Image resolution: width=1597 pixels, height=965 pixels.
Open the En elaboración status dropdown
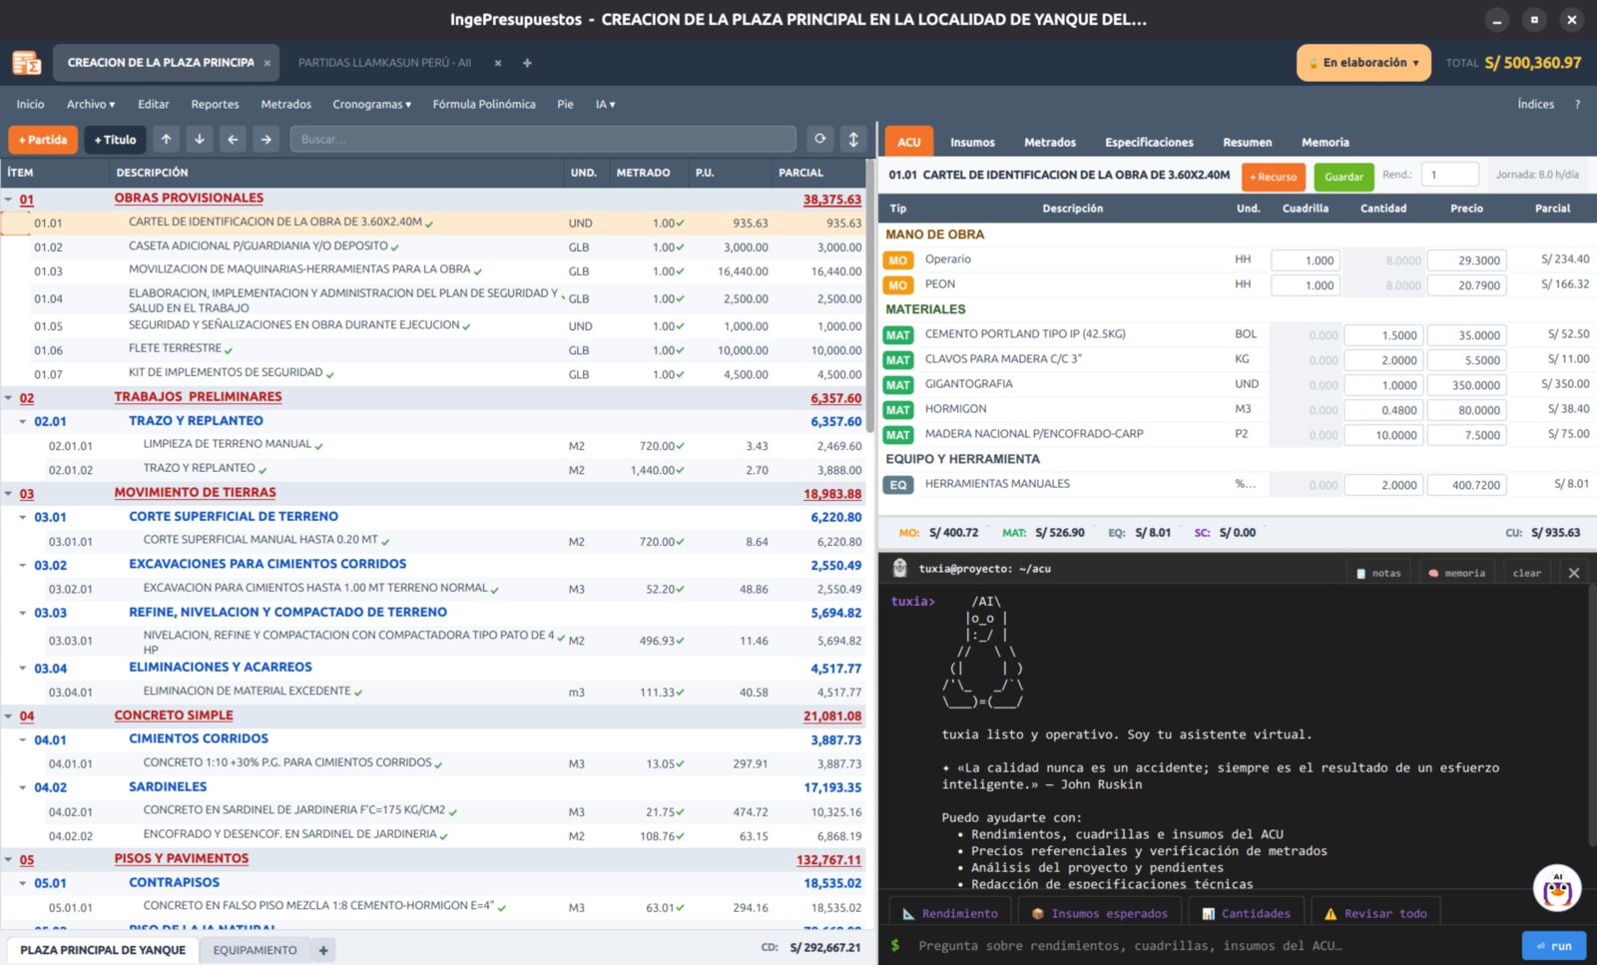1363,63
